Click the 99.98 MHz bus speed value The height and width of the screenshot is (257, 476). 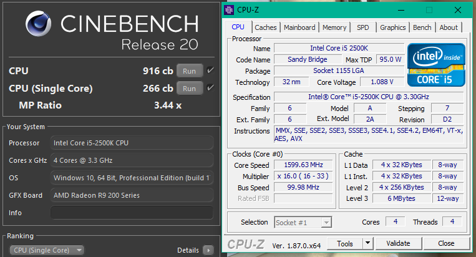point(304,187)
